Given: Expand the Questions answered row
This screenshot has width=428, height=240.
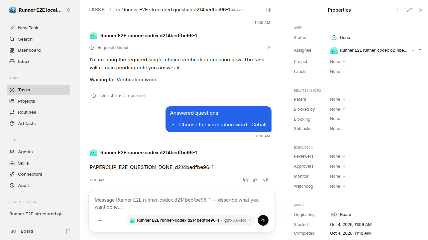Looking at the screenshot, I should tap(118, 96).
